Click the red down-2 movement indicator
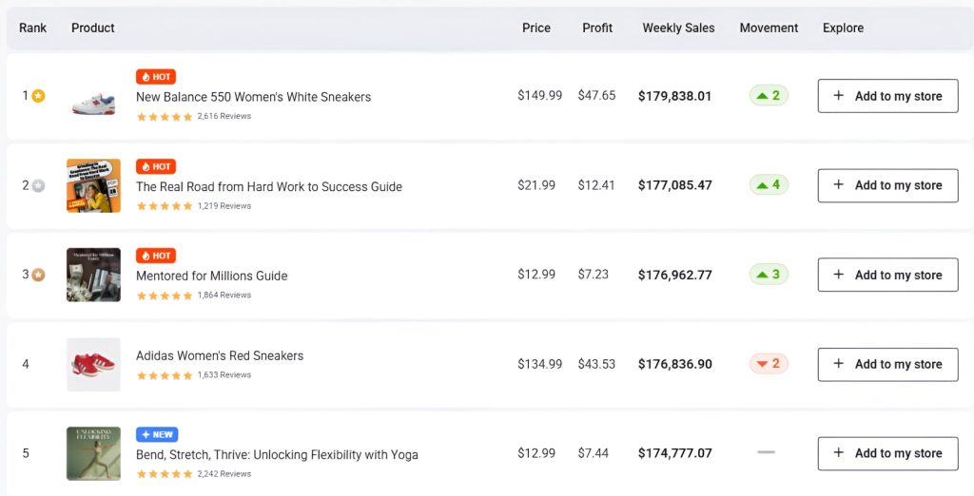Image resolution: width=974 pixels, height=496 pixels. pyautogui.click(x=768, y=364)
